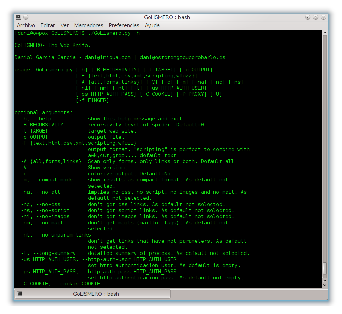
Task: Click 'awk,cut,grep.... default=text' line
Action: pos(132,155)
